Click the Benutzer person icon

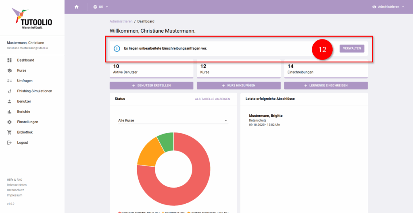pos(9,101)
